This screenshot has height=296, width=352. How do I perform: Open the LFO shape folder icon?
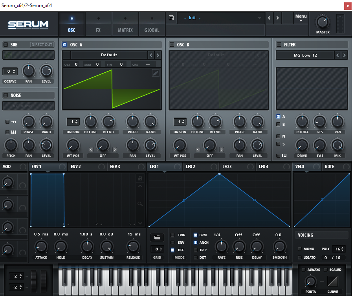point(157,237)
